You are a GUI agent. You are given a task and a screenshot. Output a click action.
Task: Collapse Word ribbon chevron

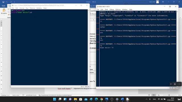click(x=180, y=18)
